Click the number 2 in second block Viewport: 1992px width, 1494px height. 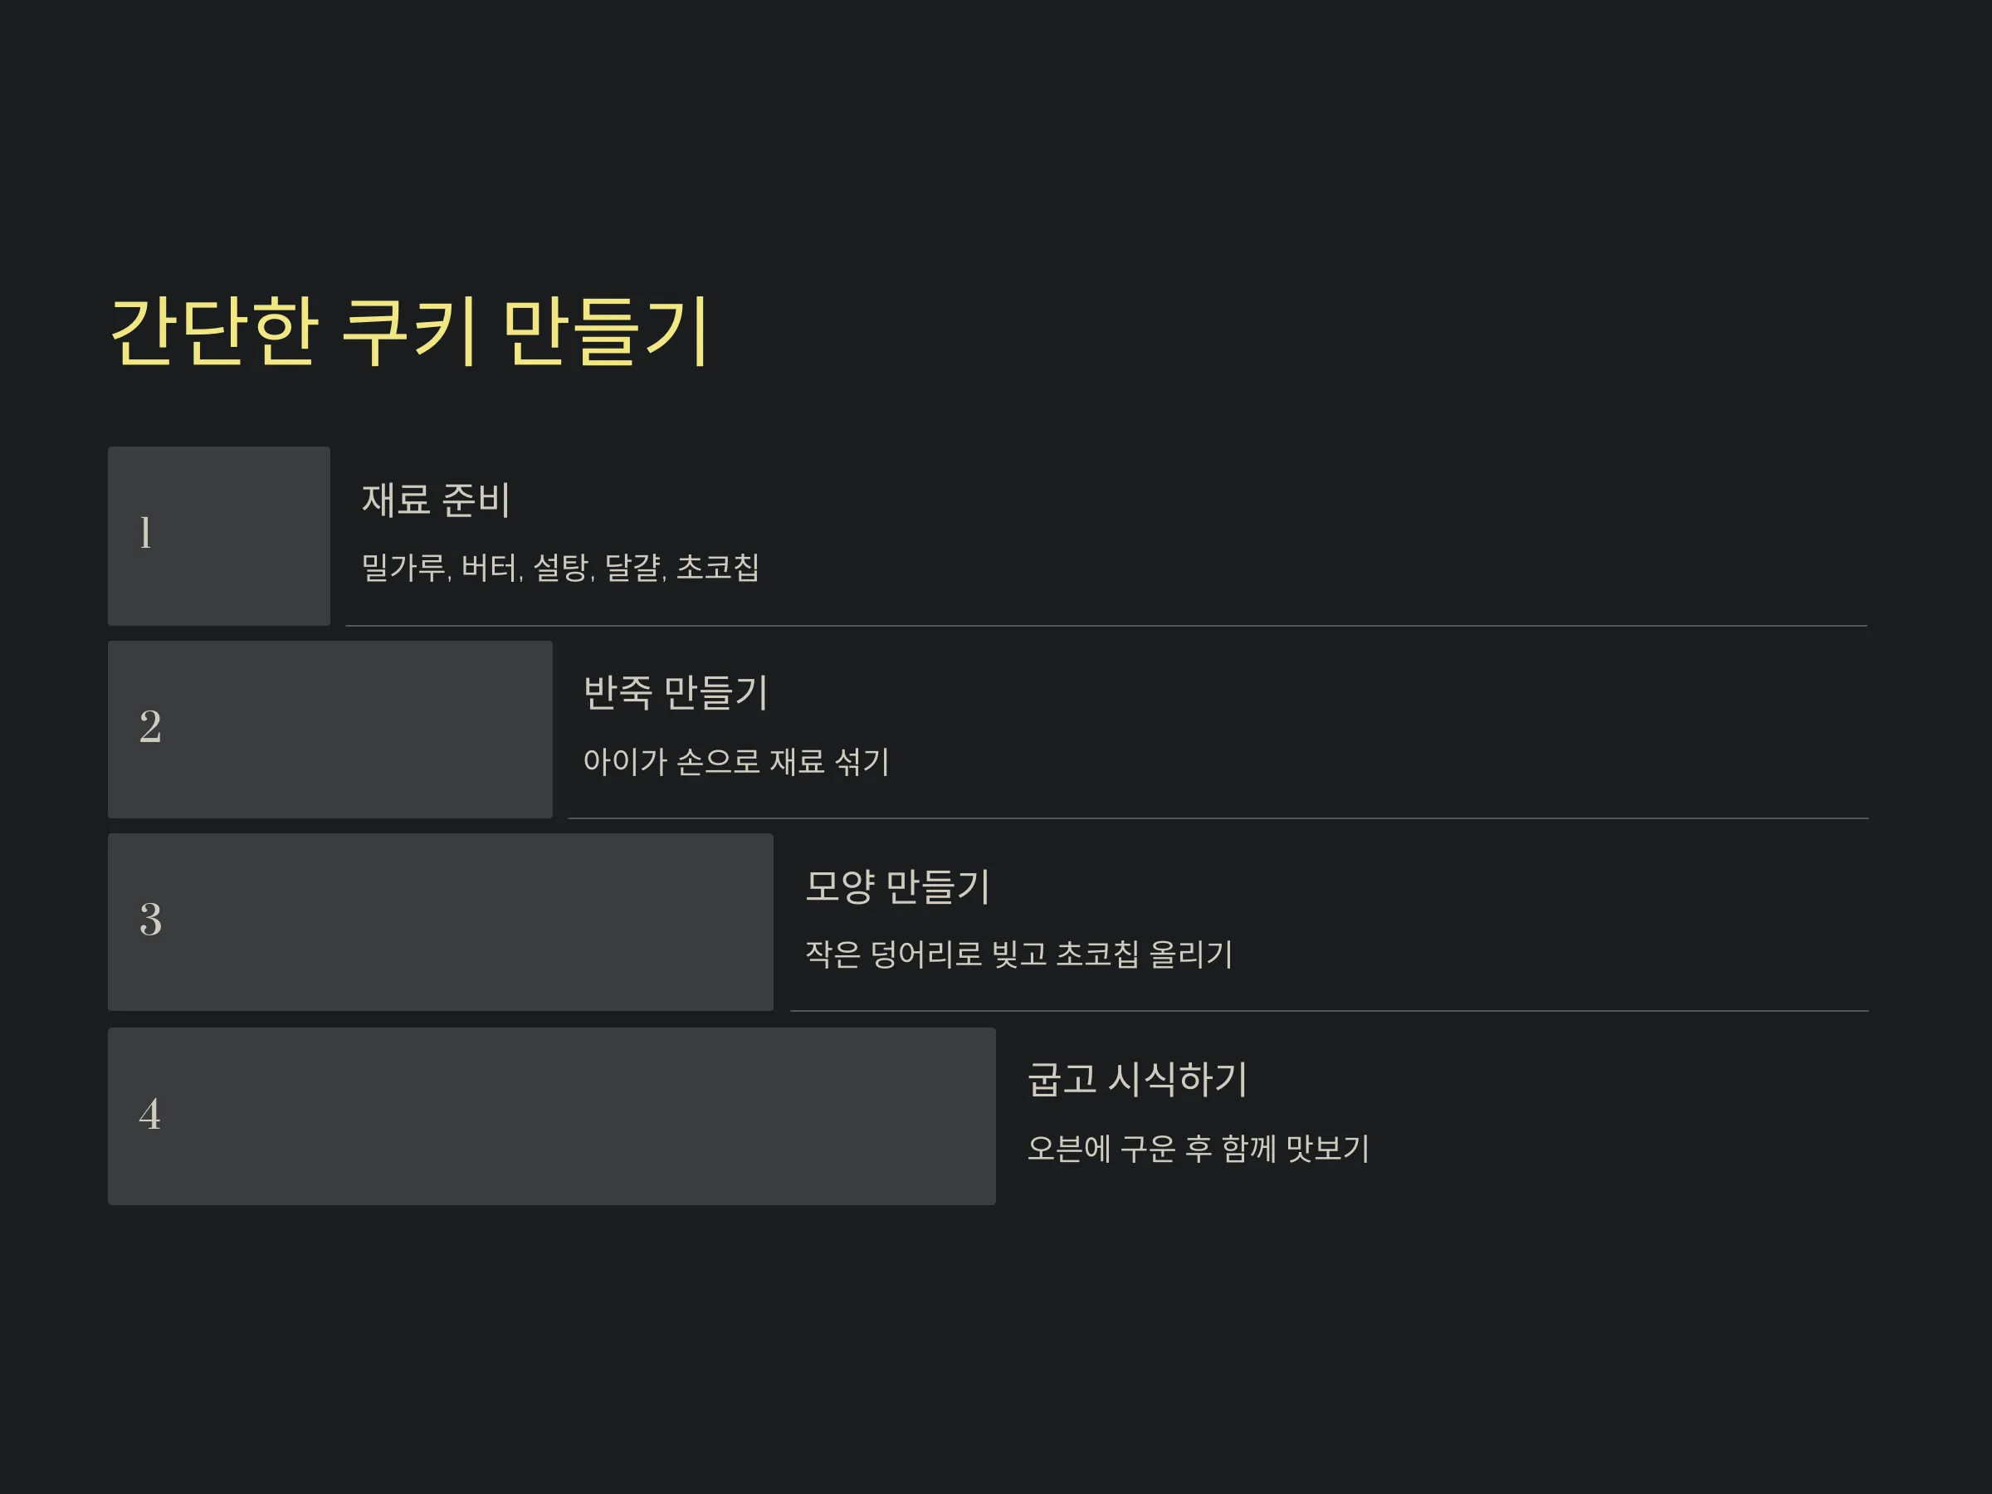click(x=150, y=727)
